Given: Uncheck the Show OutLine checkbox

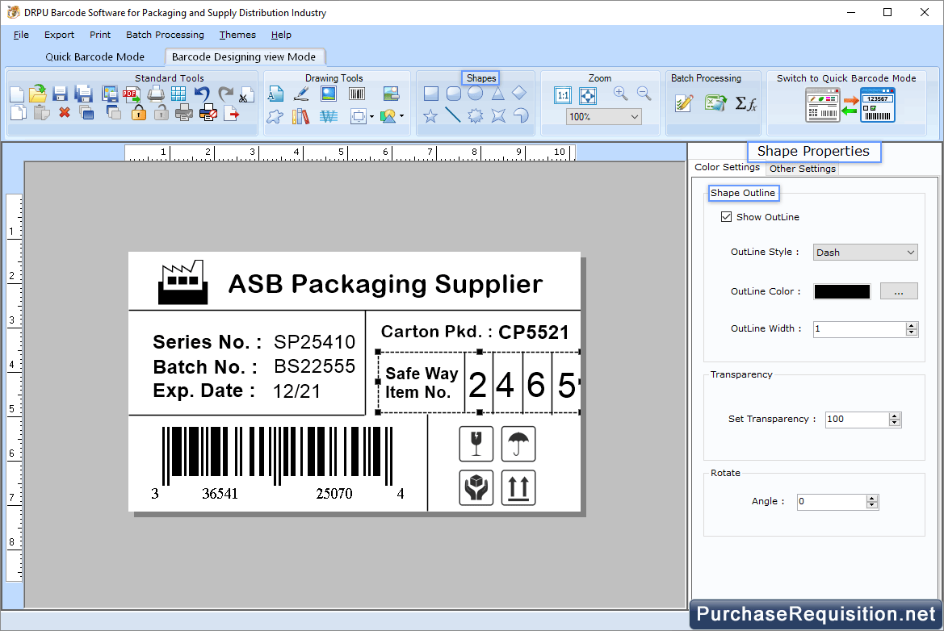Looking at the screenshot, I should [726, 216].
